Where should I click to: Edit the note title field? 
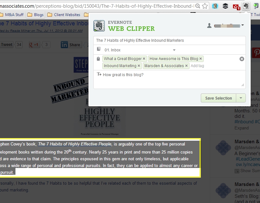click(170, 40)
